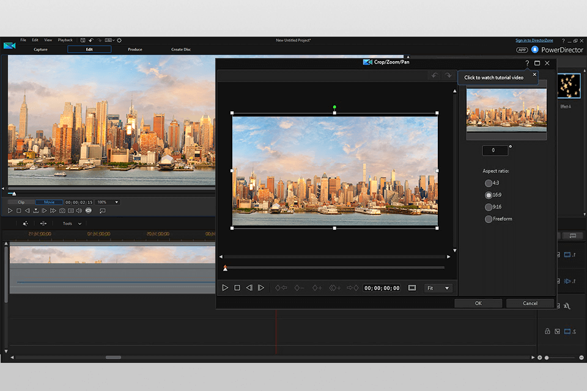Add keyframe in Crop dialog
The width and height of the screenshot is (587, 391).
tap(317, 288)
